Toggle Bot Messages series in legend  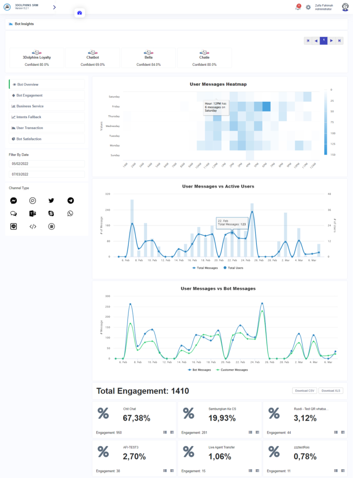[200, 370]
